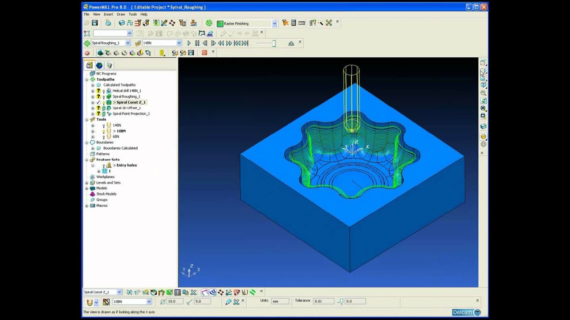Collapse the Toolpaths tree branch
Viewport: 570px width, 320px height.
click(87, 80)
